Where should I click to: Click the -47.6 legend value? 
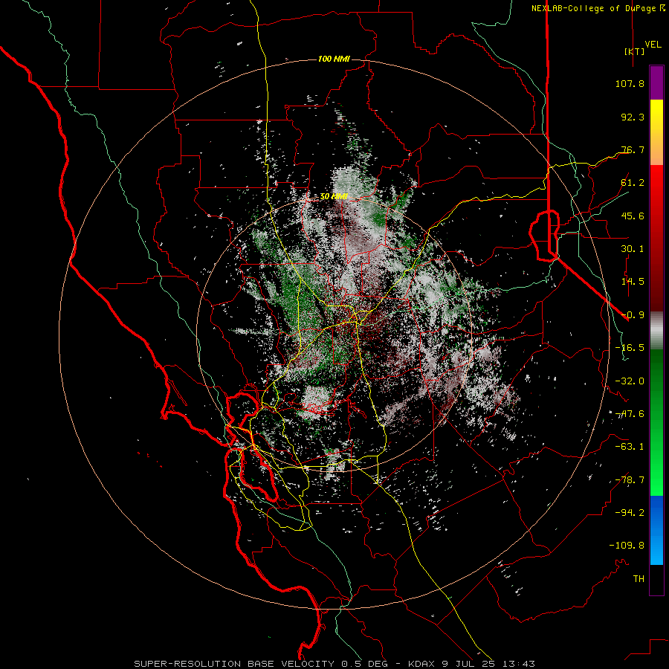[x=630, y=414]
